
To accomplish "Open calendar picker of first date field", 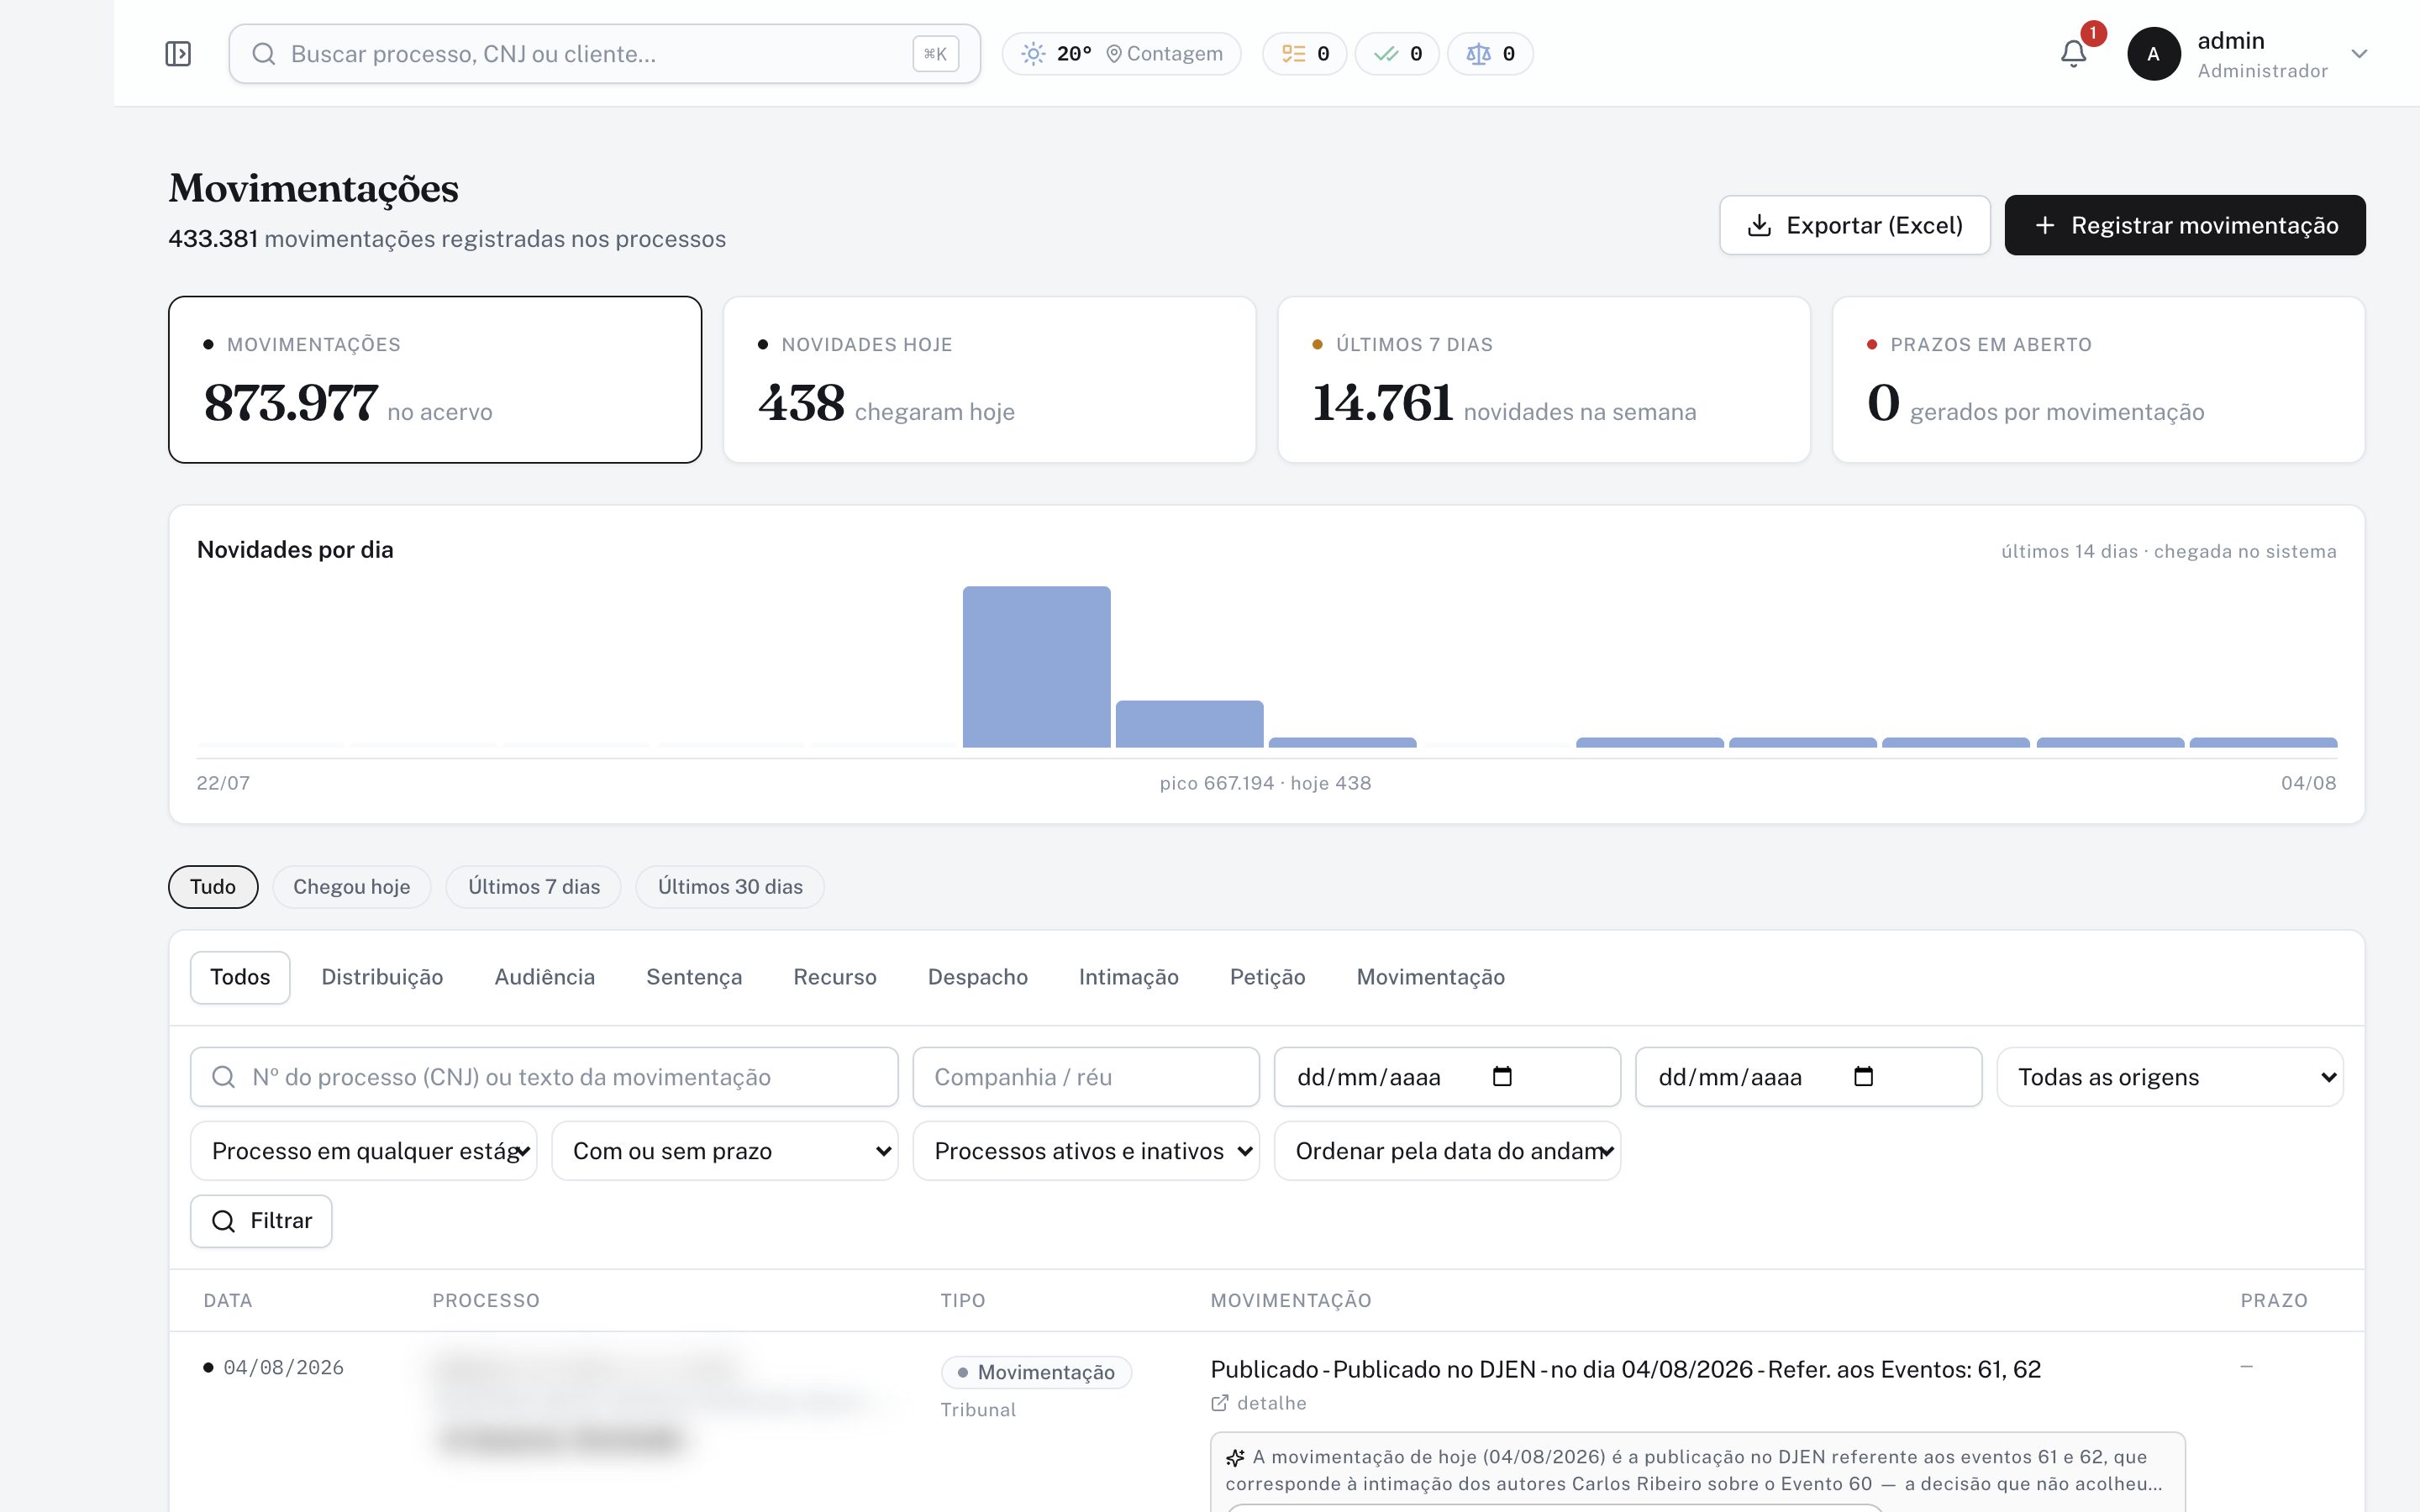I will (x=1502, y=1076).
